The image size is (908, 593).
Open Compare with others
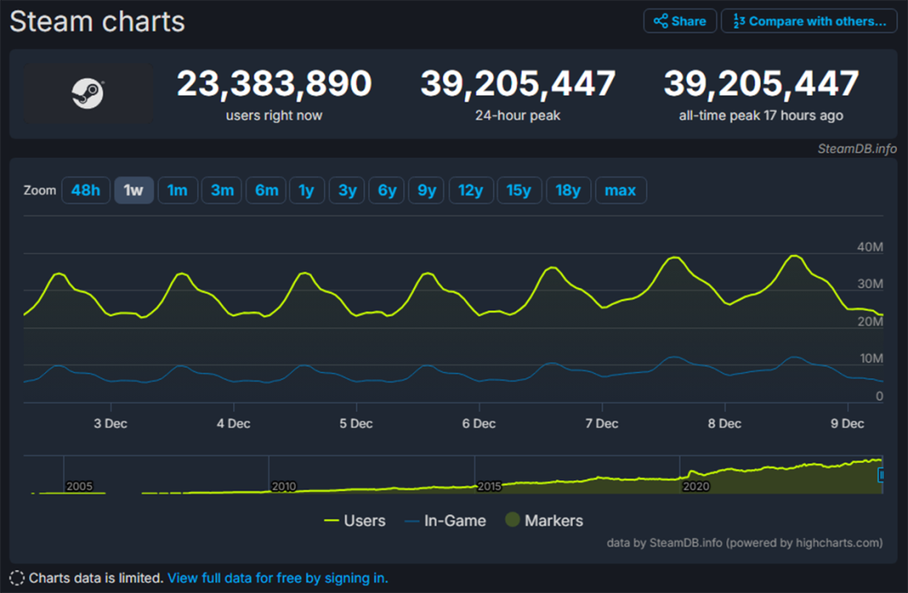pyautogui.click(x=809, y=22)
